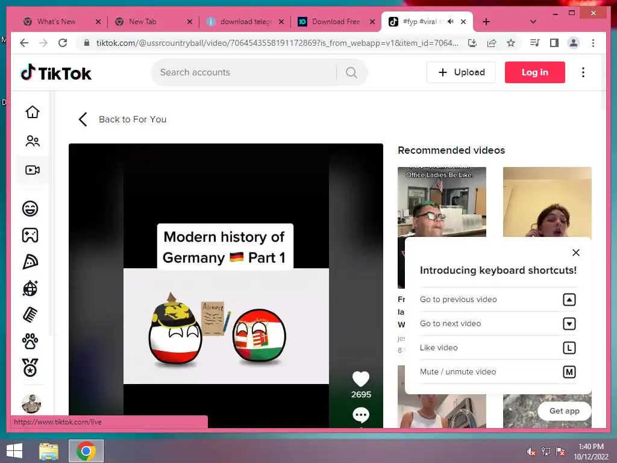Open File Explorer from taskbar

coord(49,451)
